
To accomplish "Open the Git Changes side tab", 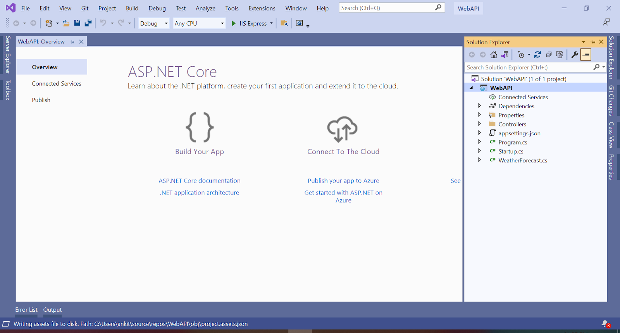I will [611, 101].
